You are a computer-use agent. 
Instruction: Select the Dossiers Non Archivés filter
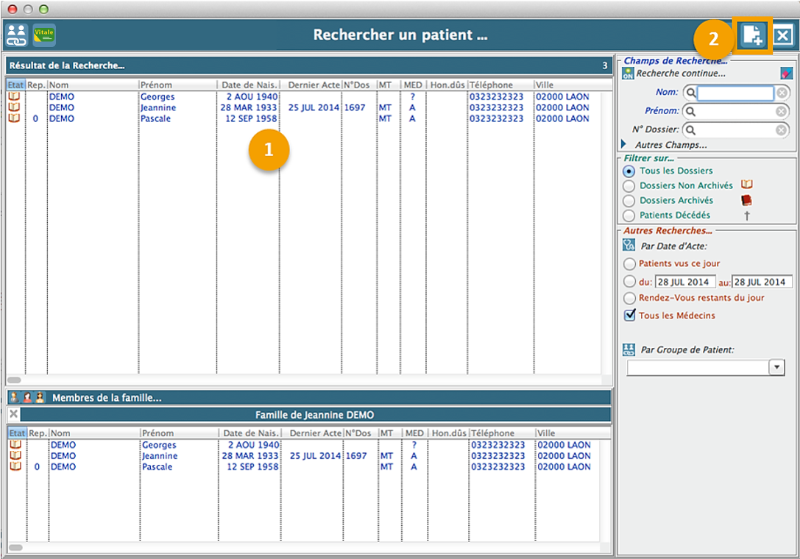point(629,186)
